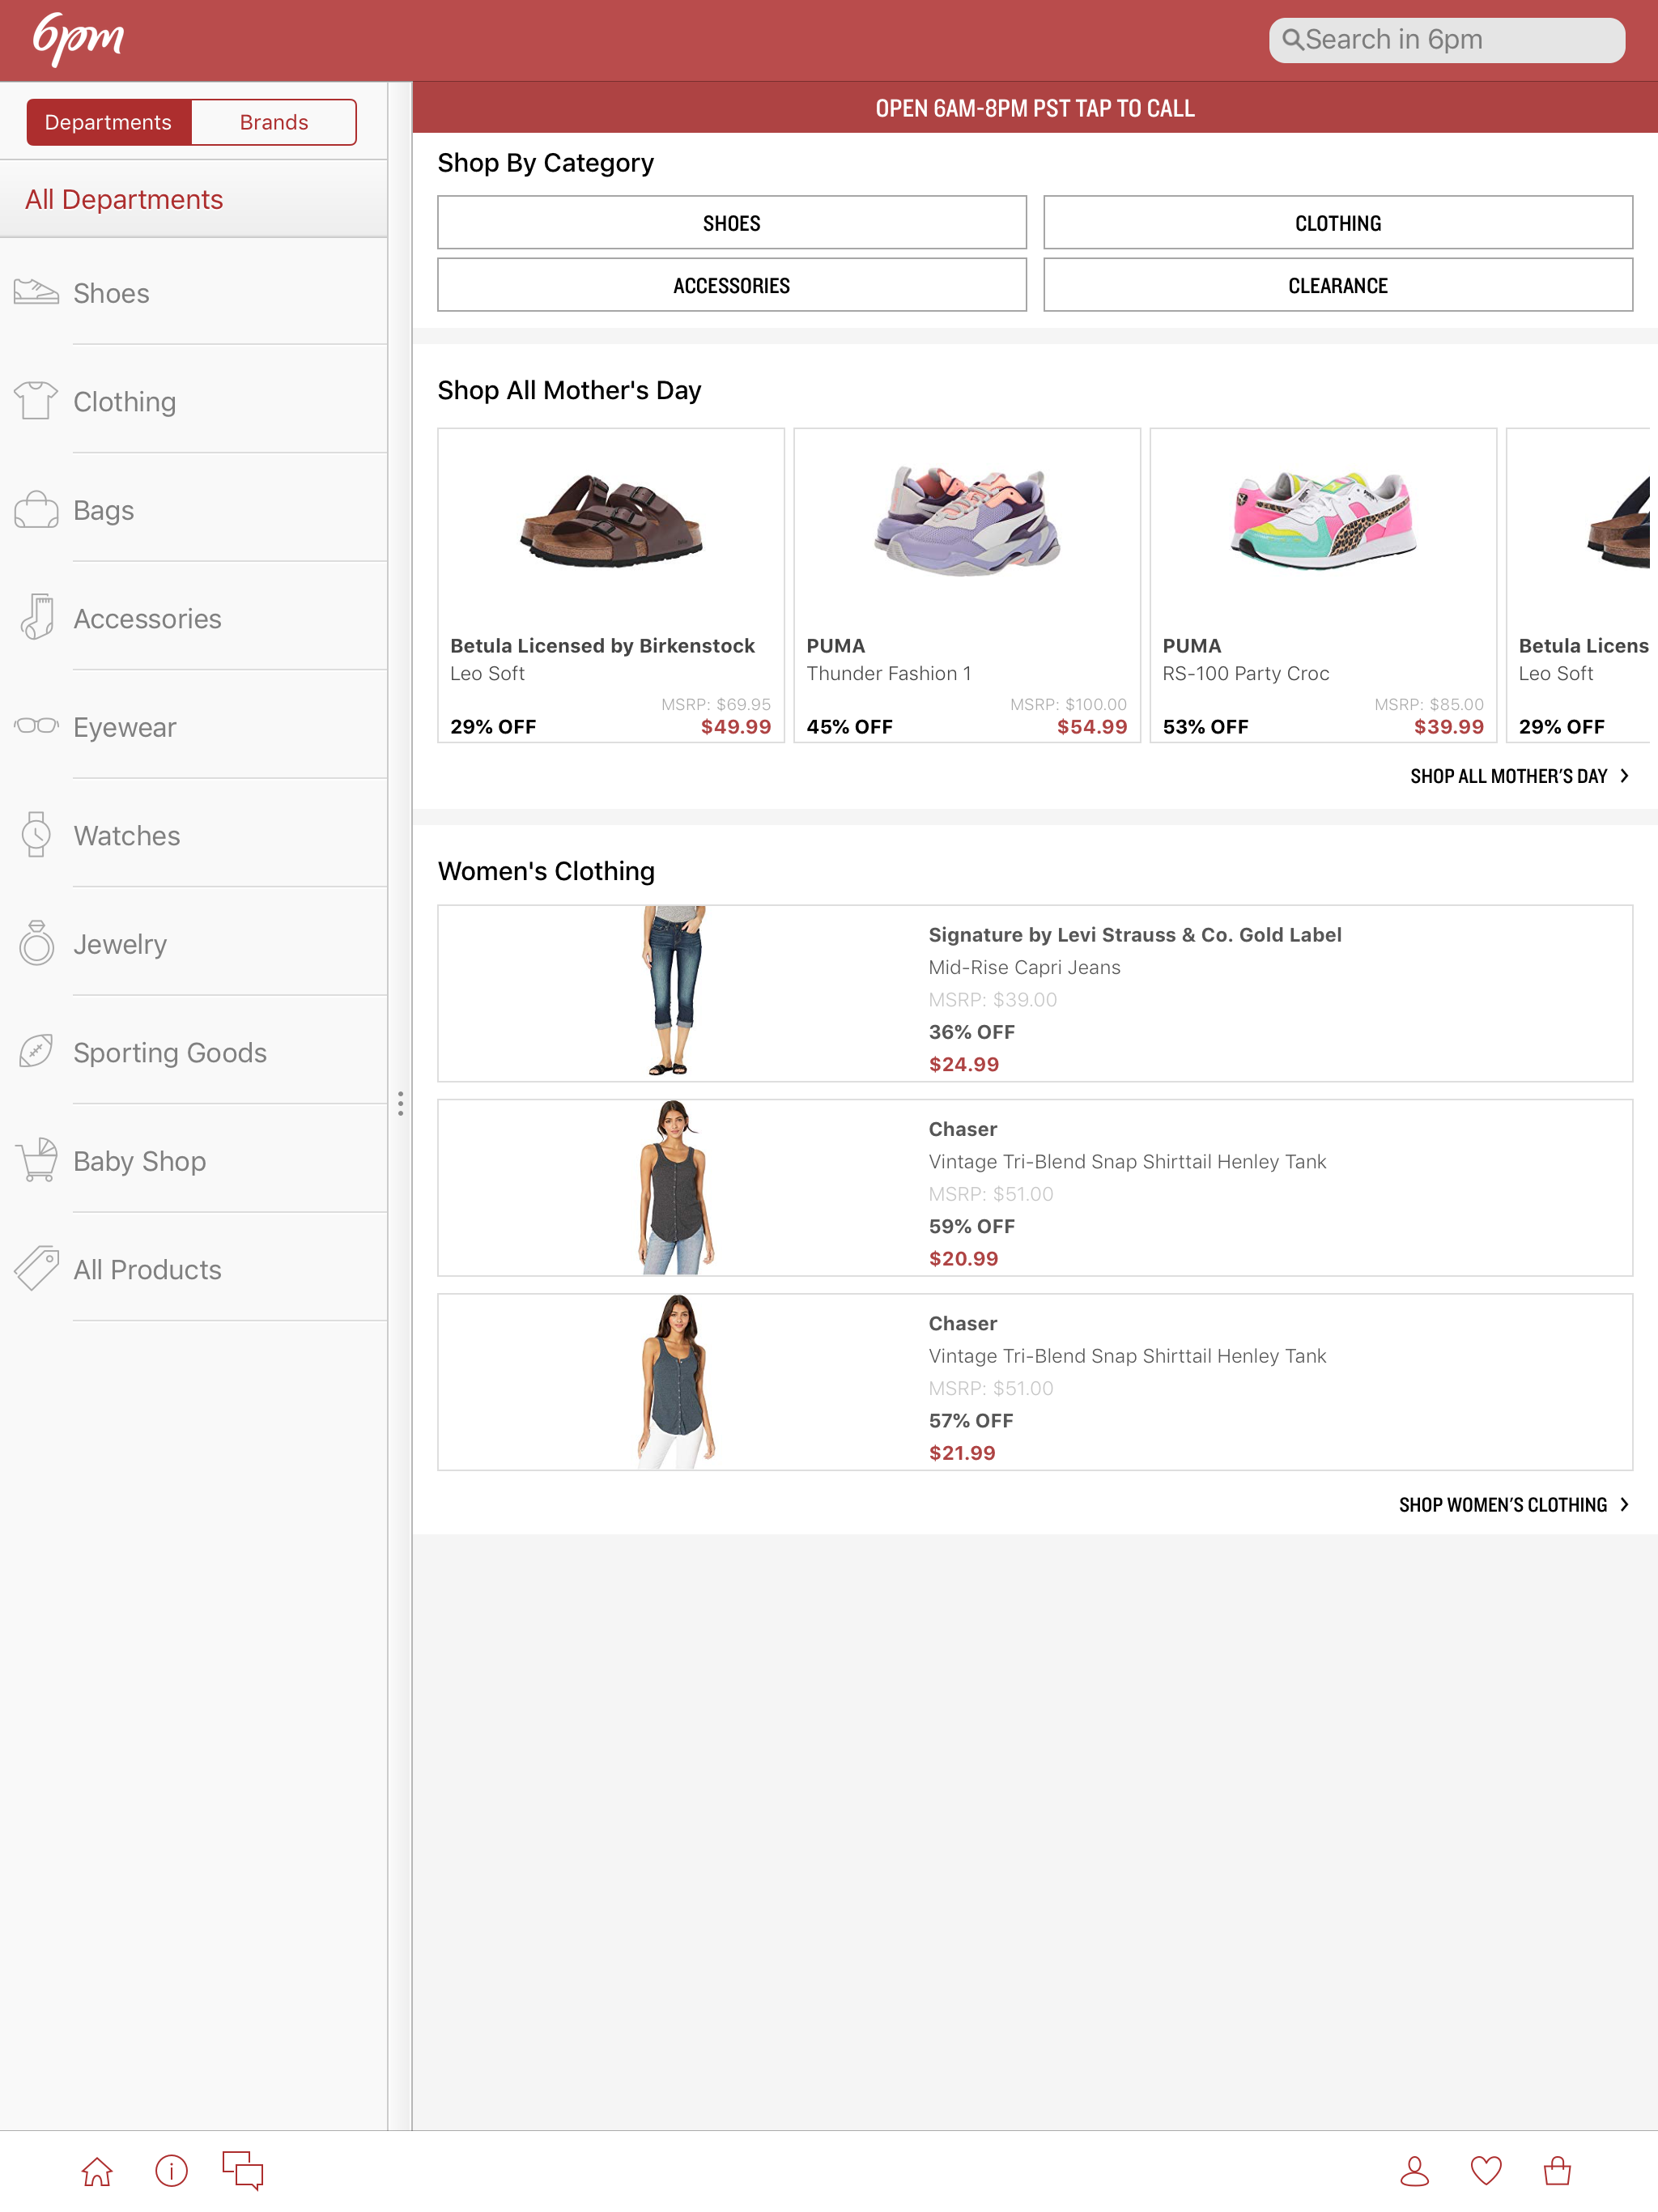The image size is (1658, 2212).
Task: Open the Sporting Goods department
Action: point(170,1053)
